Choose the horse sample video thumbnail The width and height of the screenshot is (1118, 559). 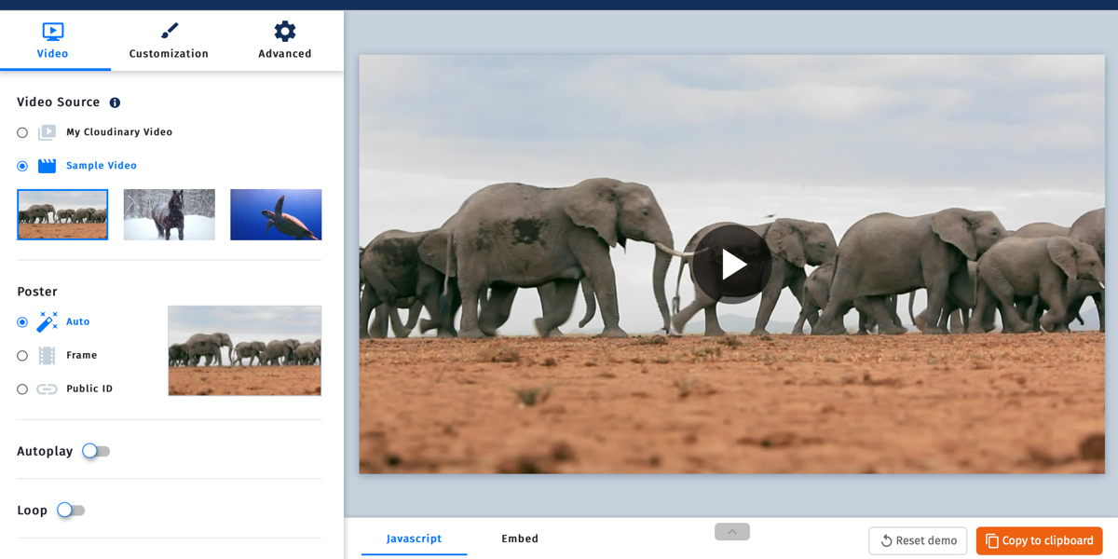(x=170, y=215)
